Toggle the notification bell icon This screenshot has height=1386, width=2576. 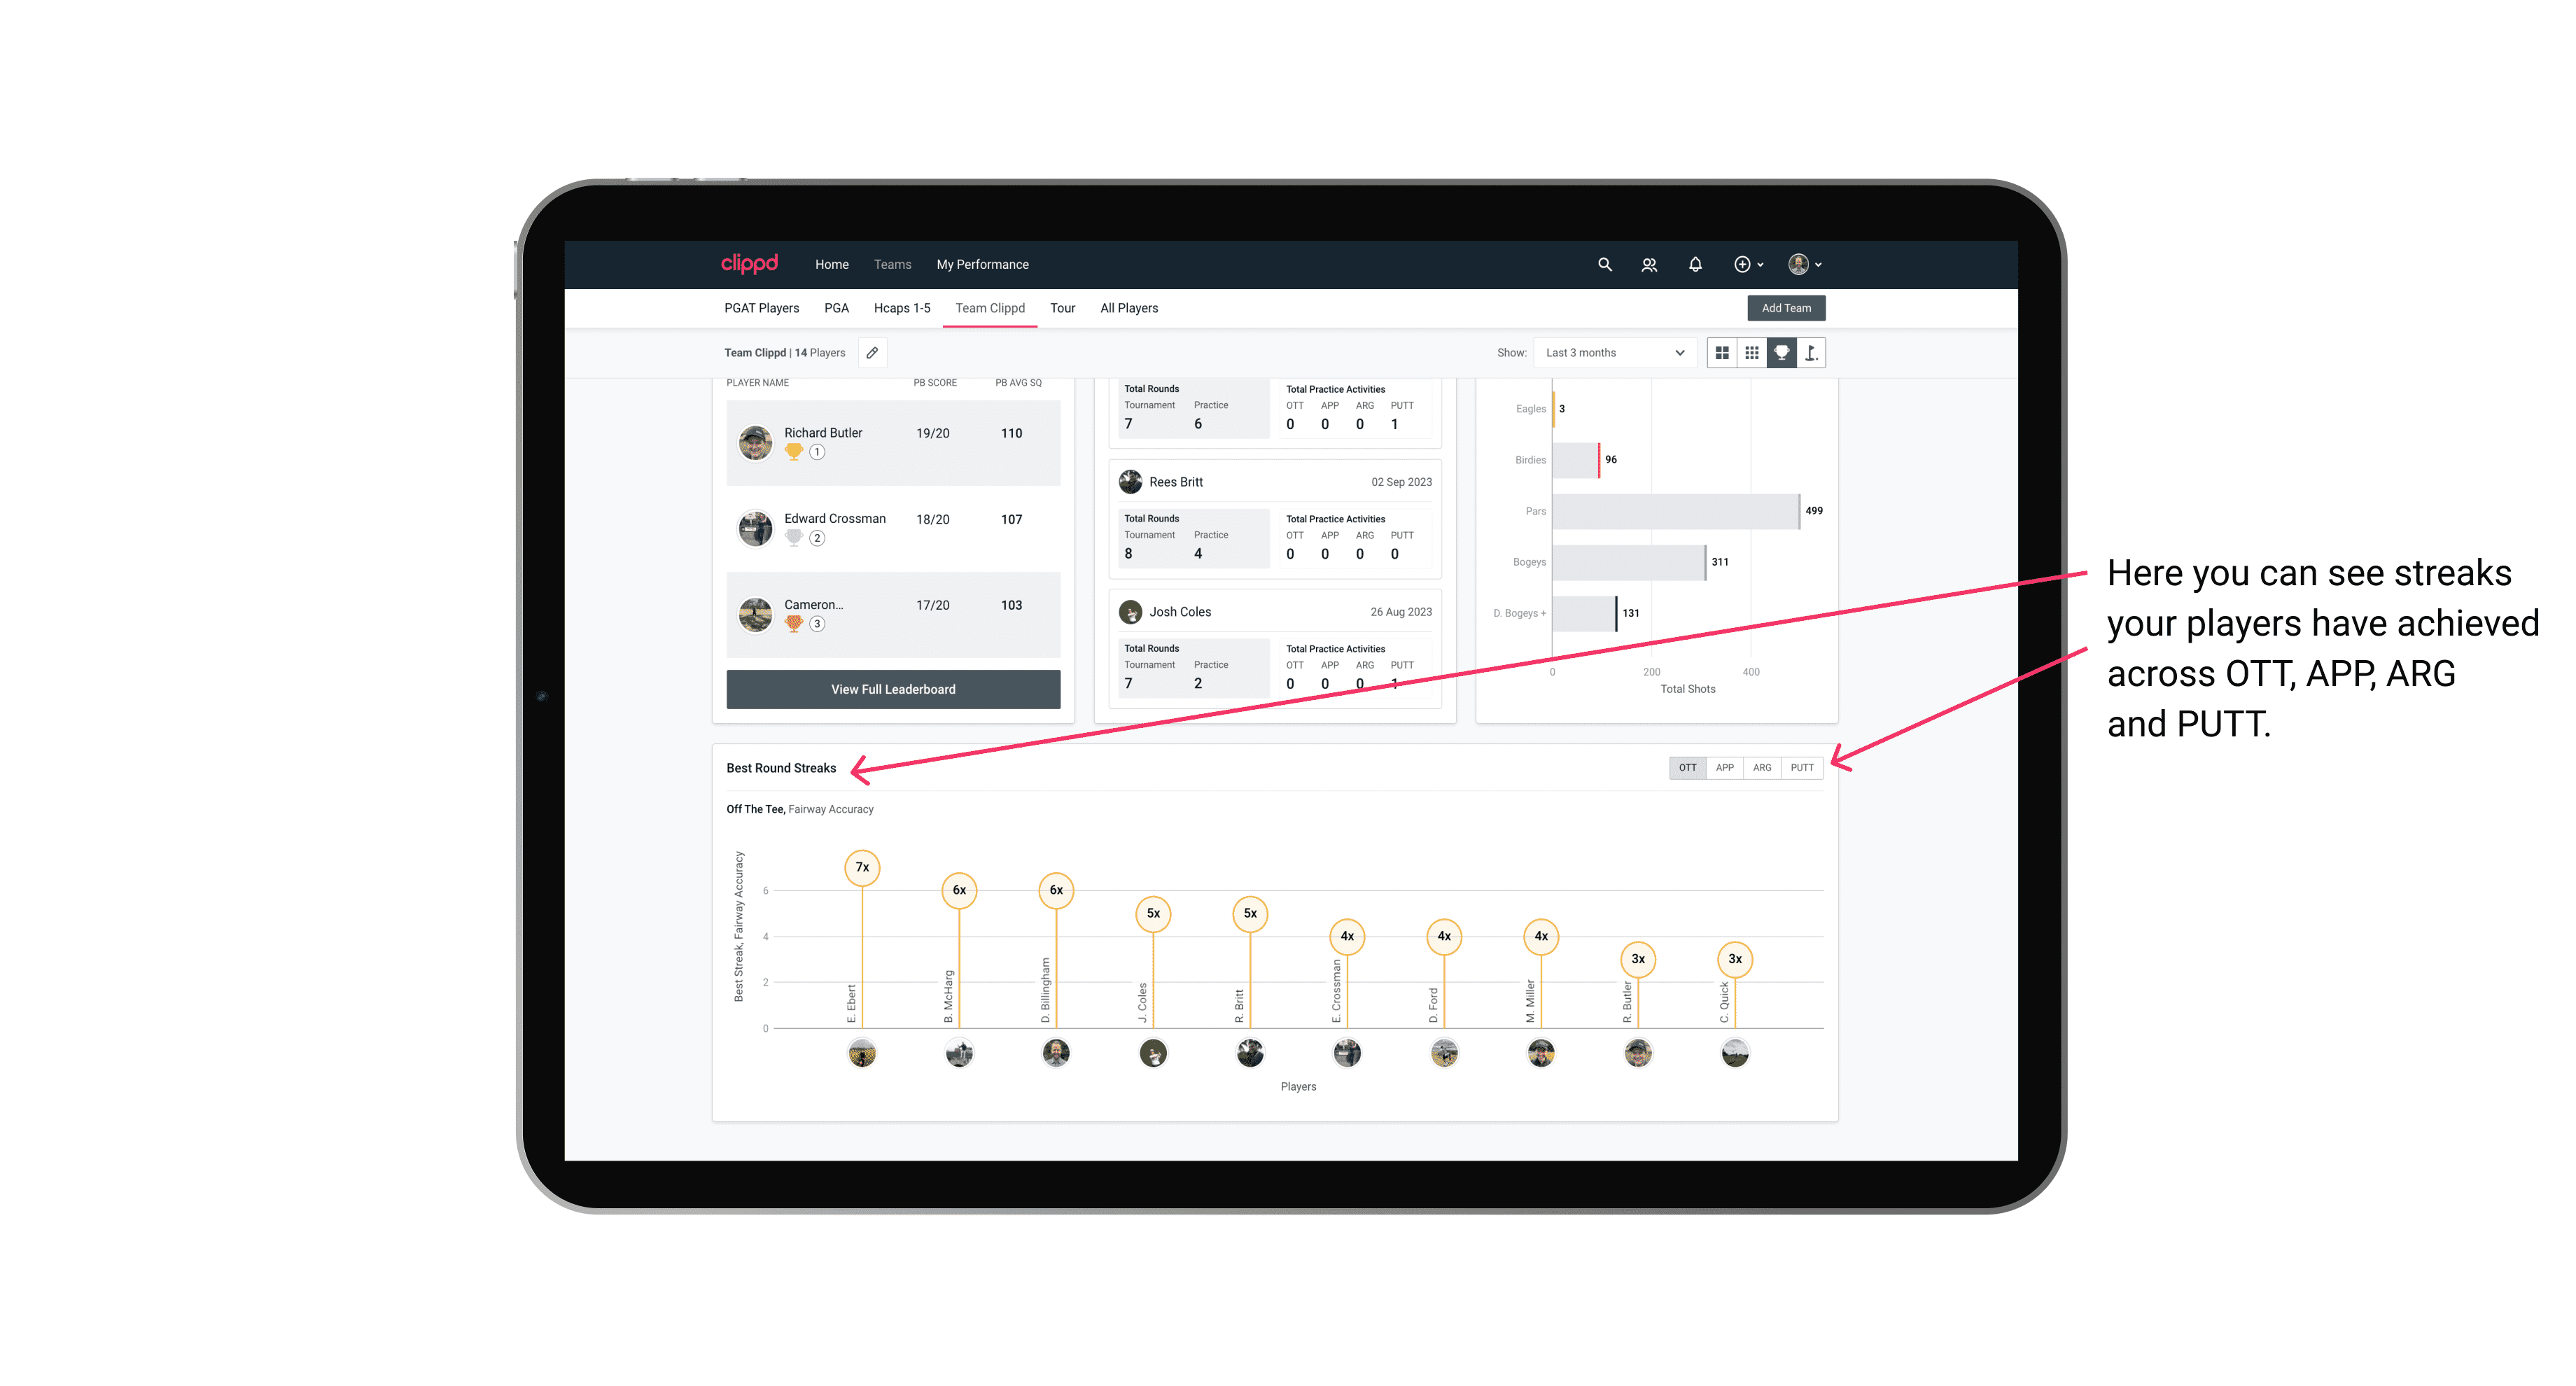coord(1693,265)
